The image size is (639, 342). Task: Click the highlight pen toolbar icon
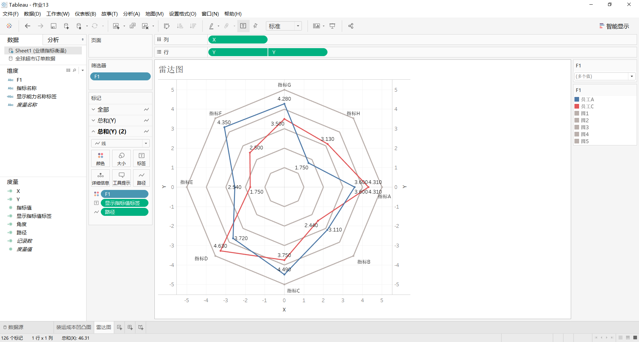tap(211, 26)
